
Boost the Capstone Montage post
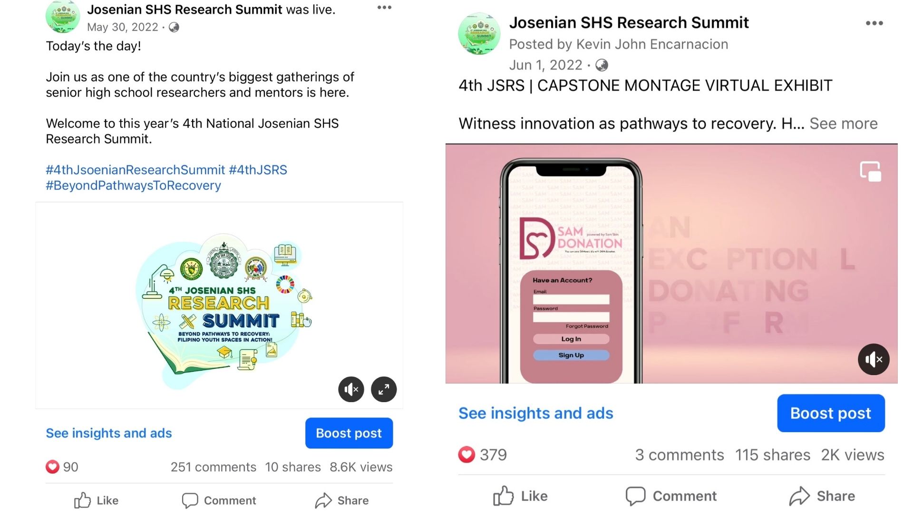pyautogui.click(x=831, y=413)
